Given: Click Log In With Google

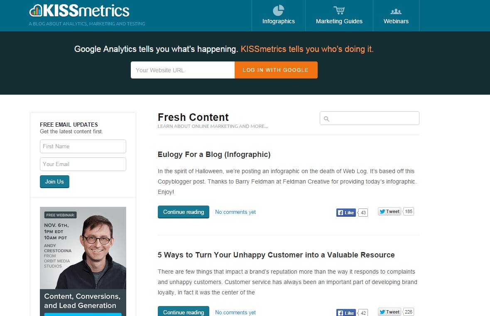Looking at the screenshot, I should (276, 70).
